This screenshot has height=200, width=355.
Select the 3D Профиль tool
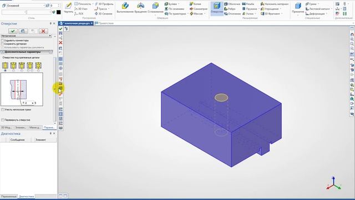pos(104,4)
